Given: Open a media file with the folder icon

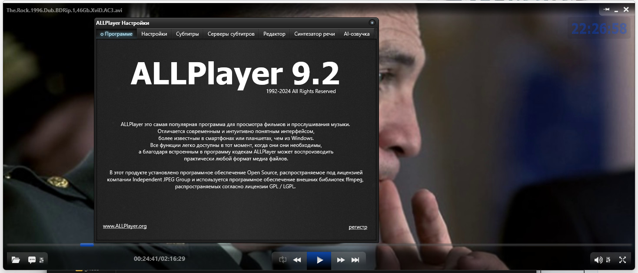Looking at the screenshot, I should coord(16,260).
